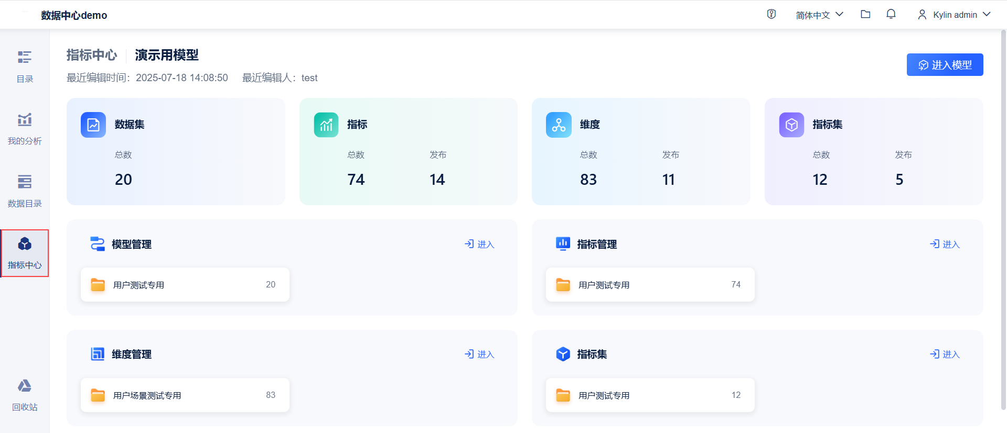Click the 最近编辑人 test text
This screenshot has width=1007, height=433.
point(280,78)
